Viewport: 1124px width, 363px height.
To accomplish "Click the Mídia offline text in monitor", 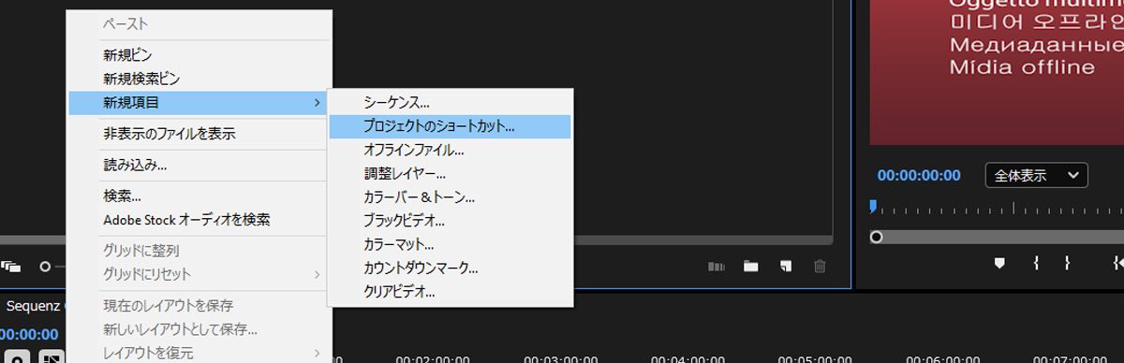I will click(1022, 67).
